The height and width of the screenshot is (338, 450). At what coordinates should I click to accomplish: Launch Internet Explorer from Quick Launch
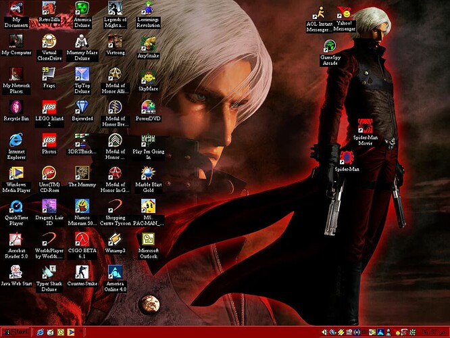tap(40, 333)
